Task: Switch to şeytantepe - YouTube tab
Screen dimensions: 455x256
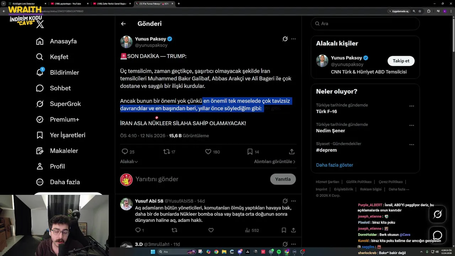Action: pyautogui.click(x=69, y=4)
